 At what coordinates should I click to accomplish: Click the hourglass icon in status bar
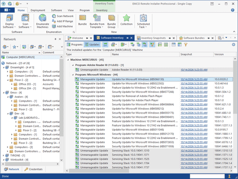click(229, 176)
